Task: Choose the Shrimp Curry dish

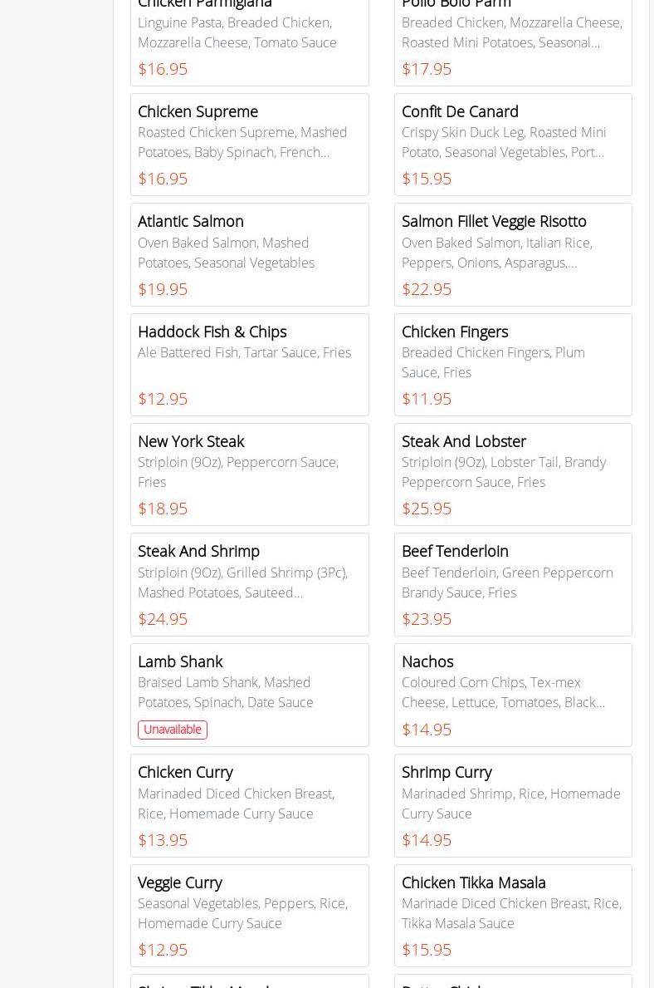Action: pos(512,805)
